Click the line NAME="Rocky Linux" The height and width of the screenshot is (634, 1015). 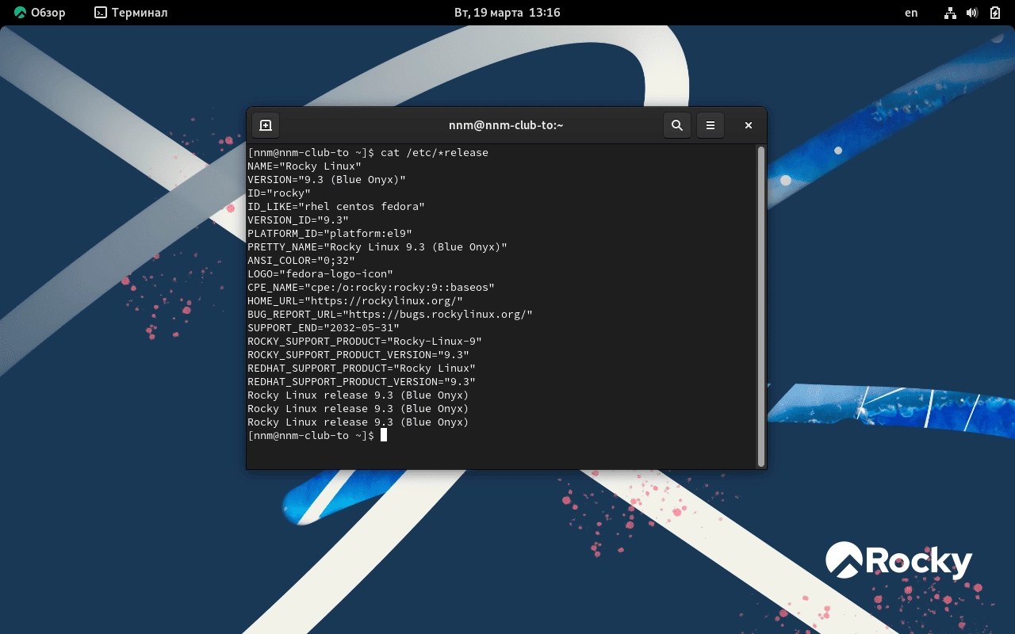(304, 166)
